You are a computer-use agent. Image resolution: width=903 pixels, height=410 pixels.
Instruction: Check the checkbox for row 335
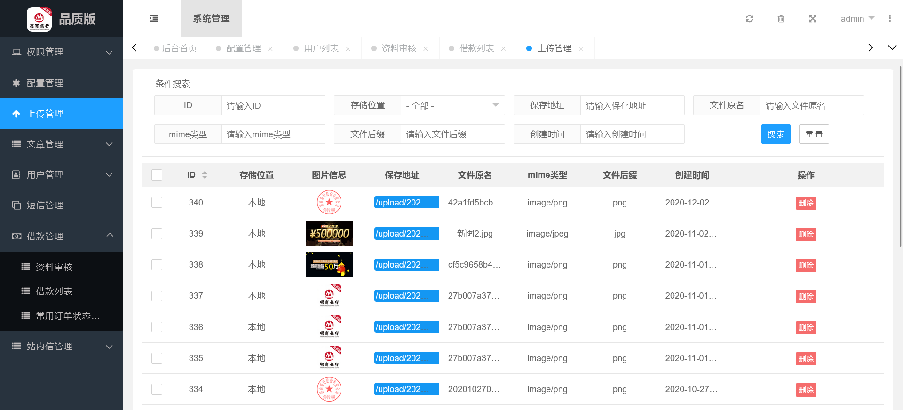(157, 358)
